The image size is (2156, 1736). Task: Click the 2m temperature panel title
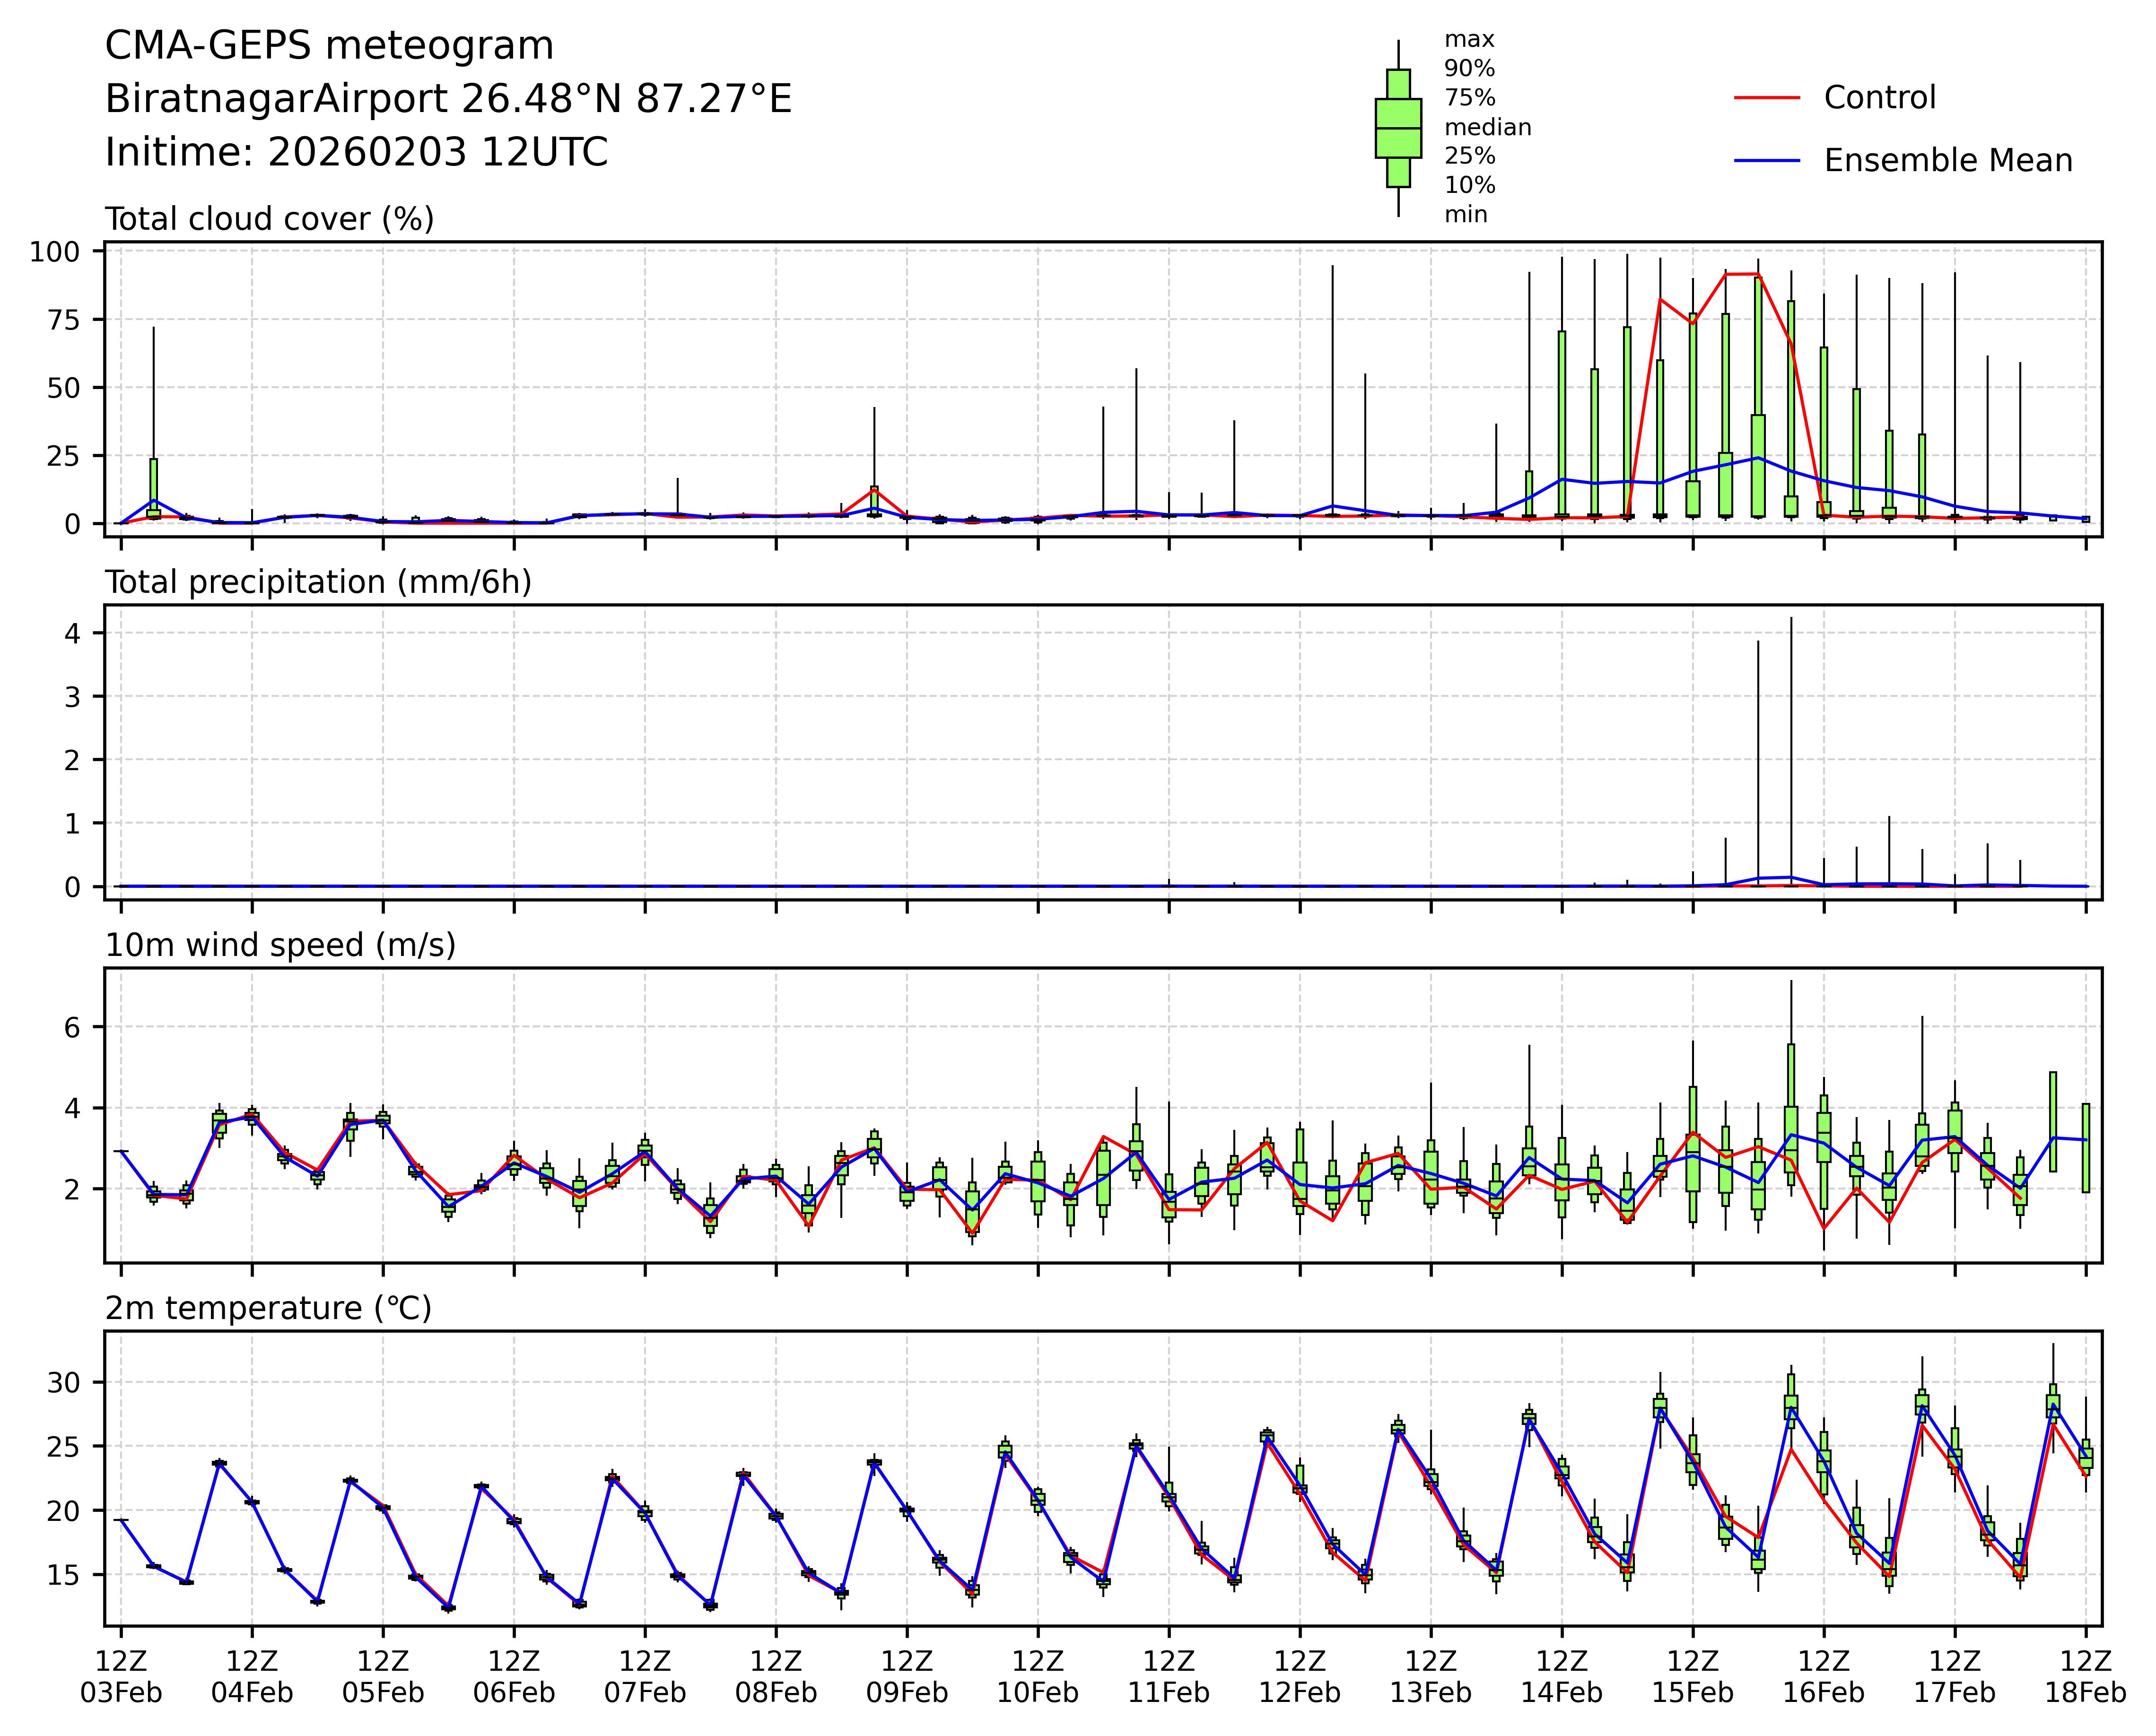tap(268, 1308)
